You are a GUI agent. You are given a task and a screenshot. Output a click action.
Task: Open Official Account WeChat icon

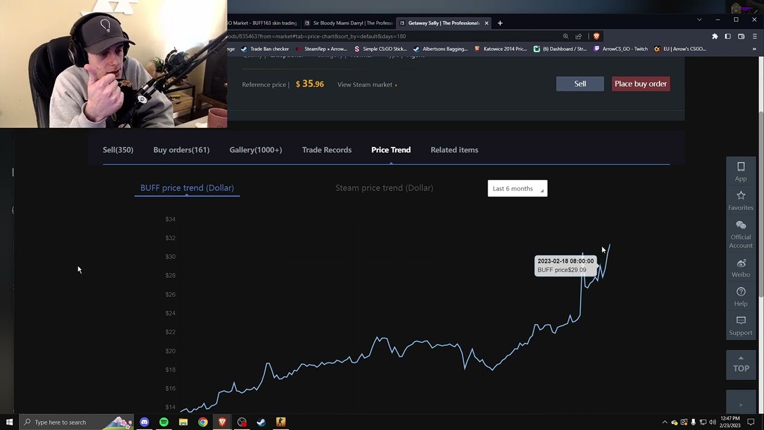(x=741, y=234)
